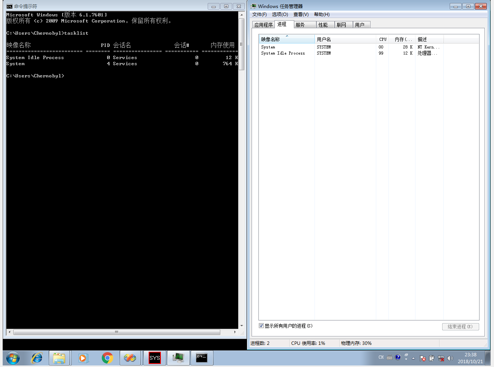Click the keyboard icon in language bar
Image resolution: width=494 pixels, height=367 pixels.
389,358
